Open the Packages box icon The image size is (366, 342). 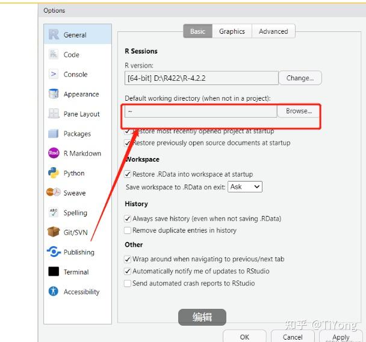(x=54, y=133)
